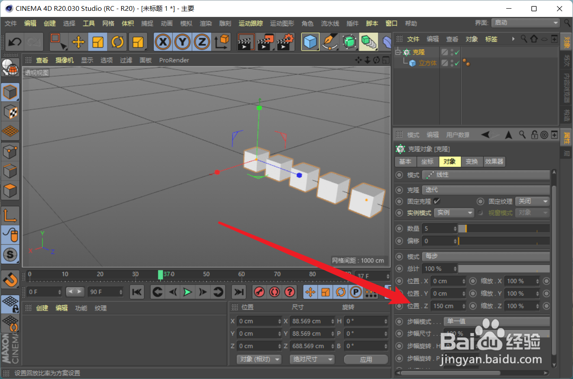Screen dimensions: 573x379
Task: Open the 迭代 clone dropdown
Action: (486, 190)
